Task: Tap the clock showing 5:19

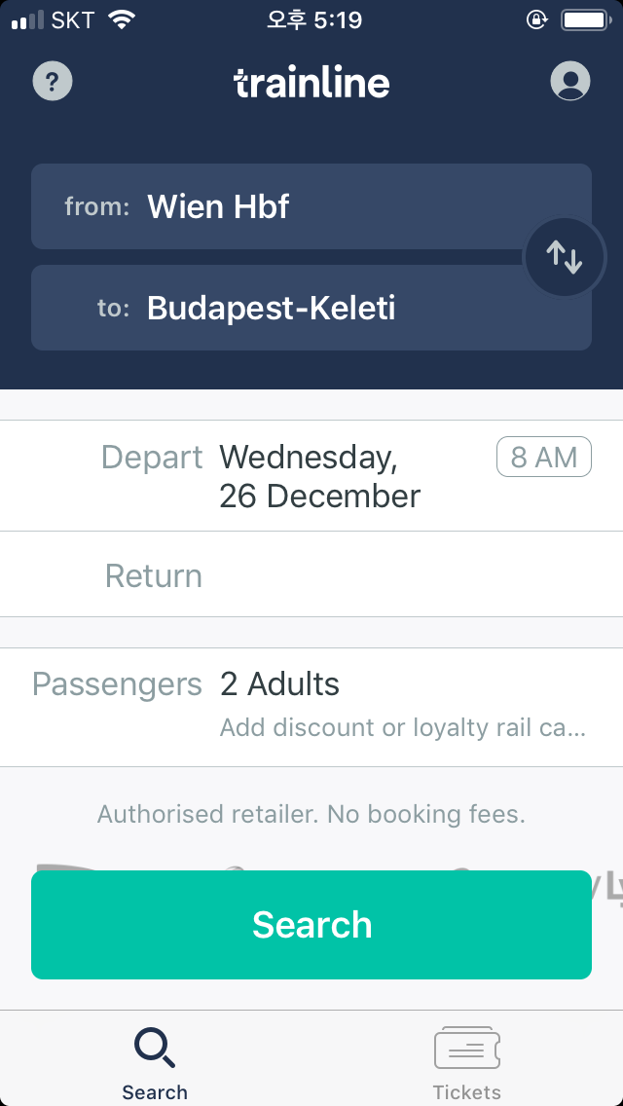Action: (314, 19)
